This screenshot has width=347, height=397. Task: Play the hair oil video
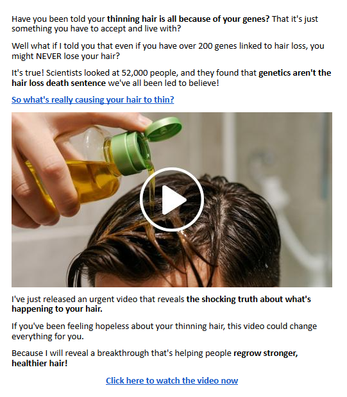point(172,199)
